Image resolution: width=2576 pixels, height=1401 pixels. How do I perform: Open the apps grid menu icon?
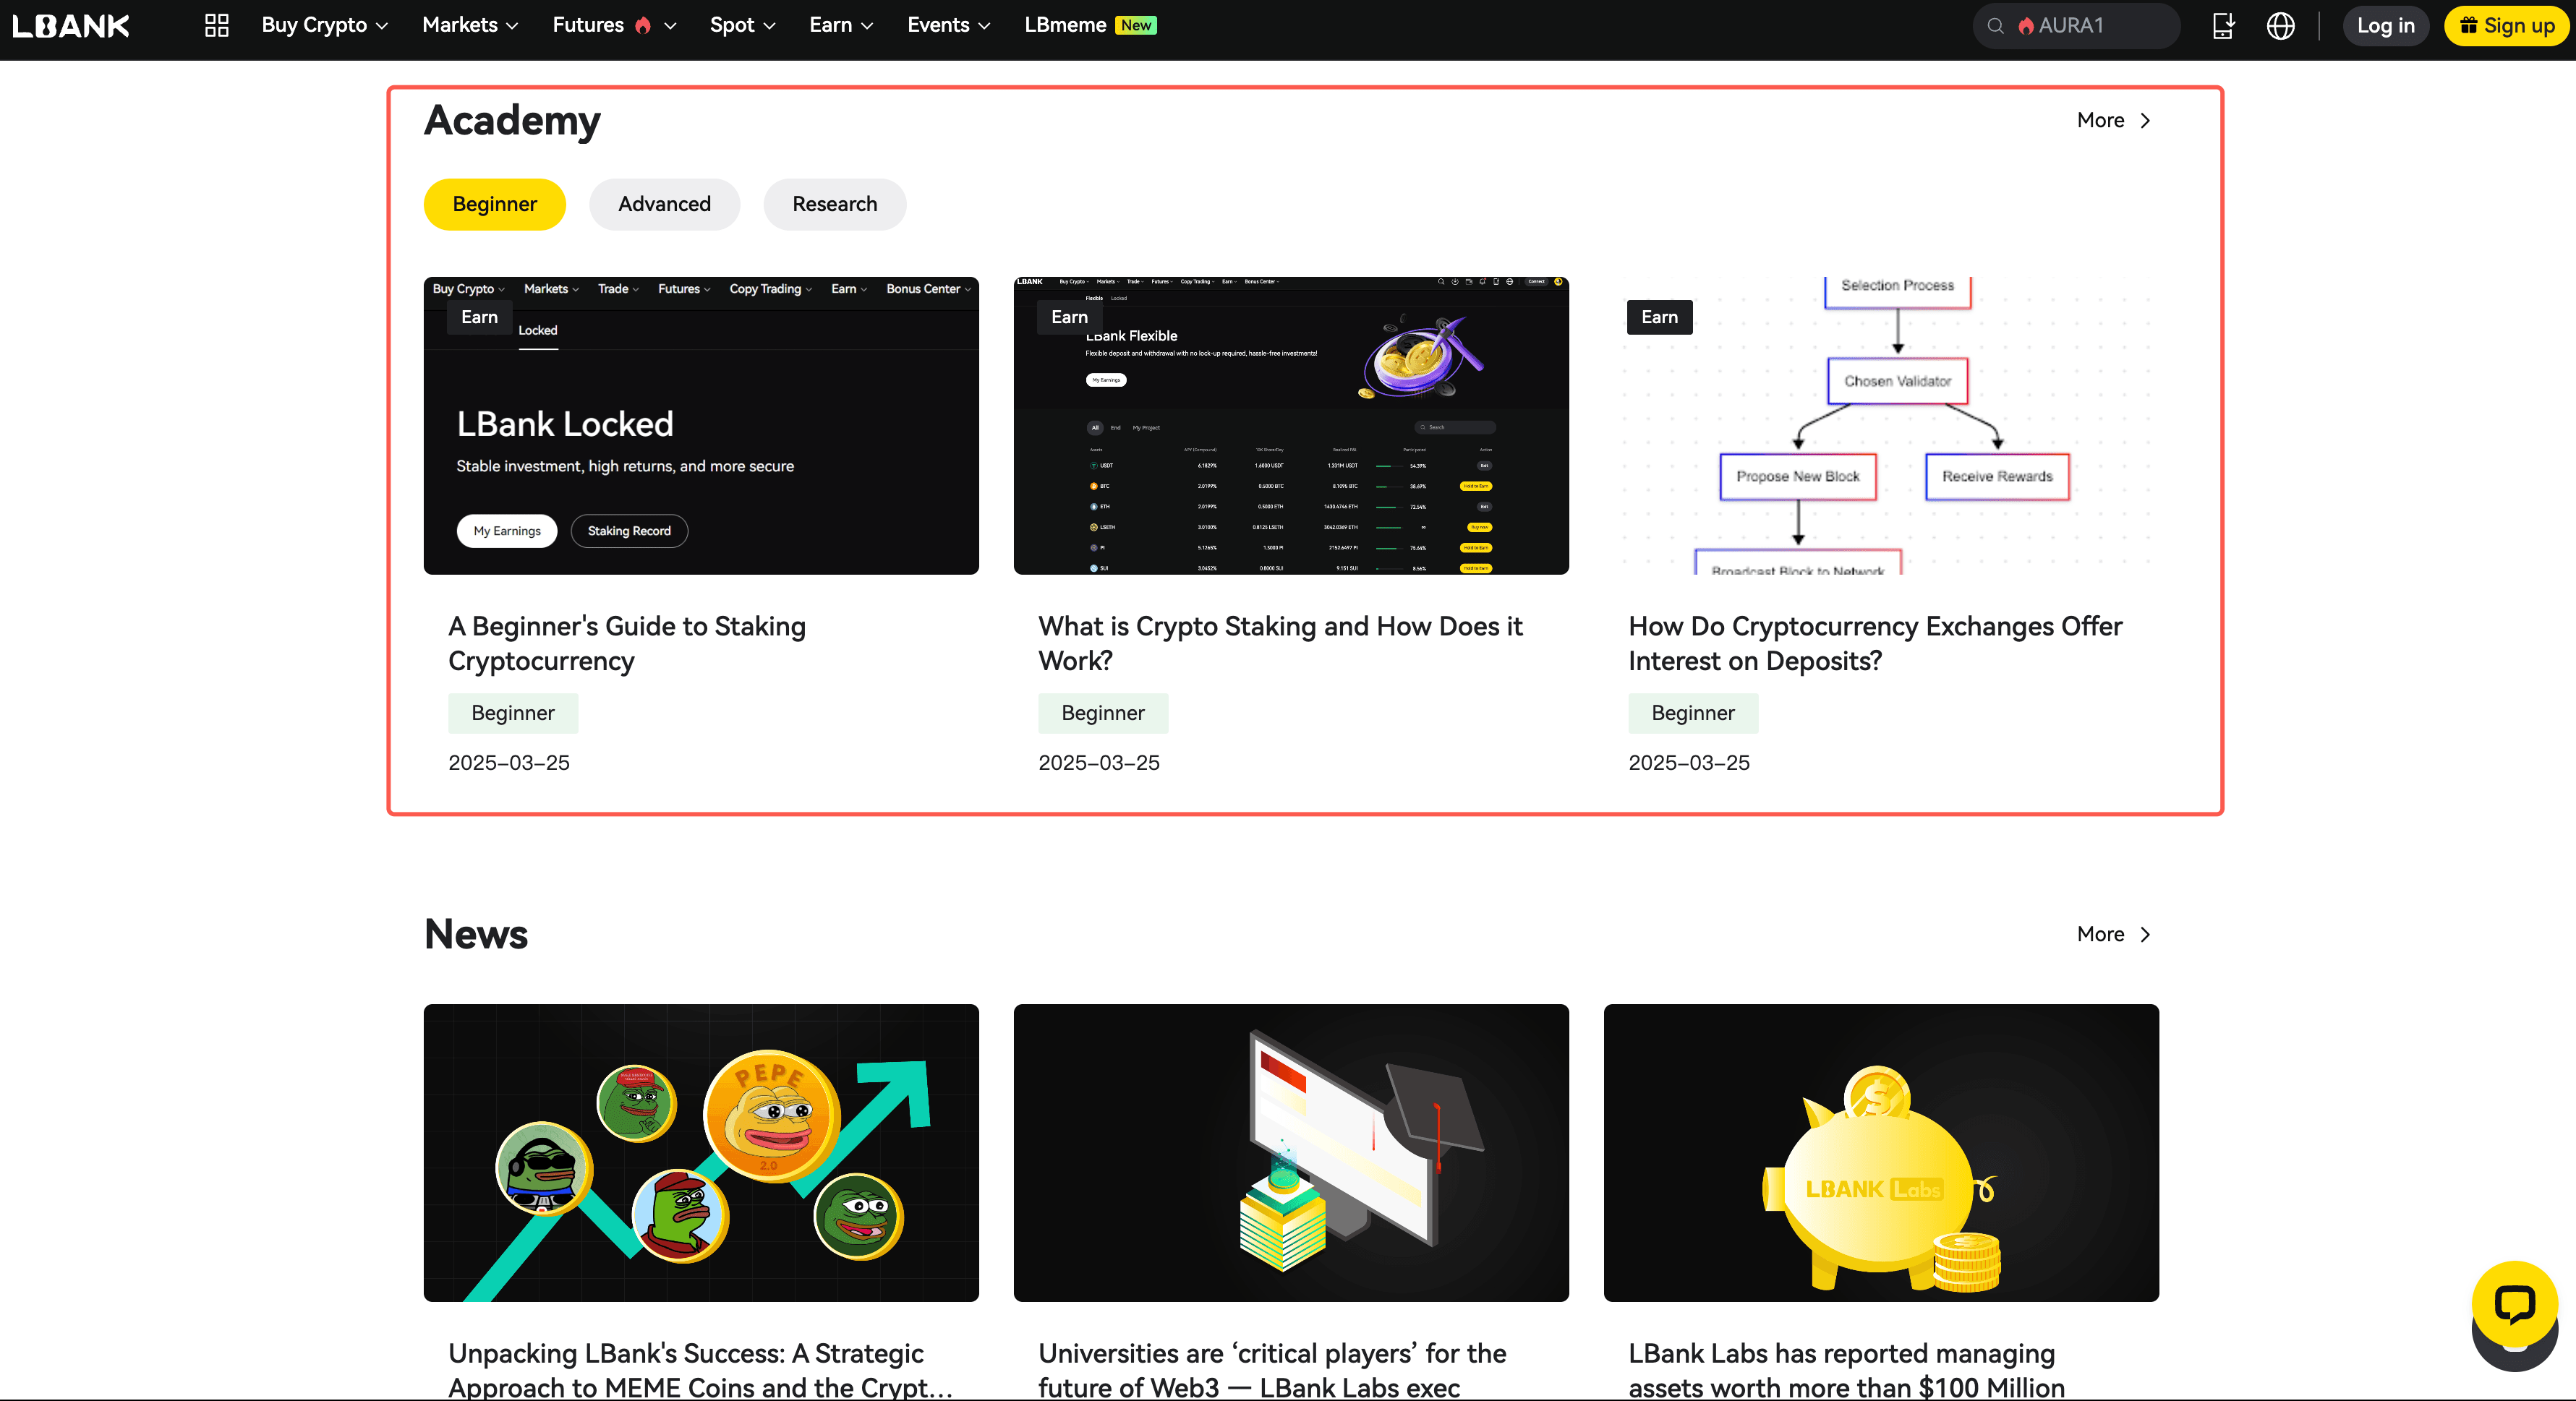pyautogui.click(x=217, y=26)
